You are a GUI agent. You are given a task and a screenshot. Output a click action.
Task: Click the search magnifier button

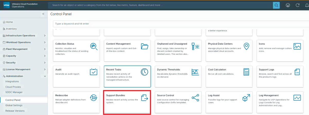click(x=276, y=5)
